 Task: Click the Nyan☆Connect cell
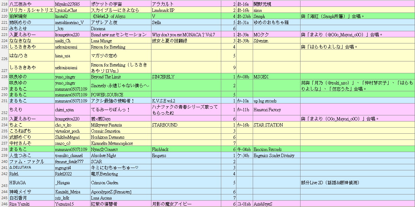point(120,150)
